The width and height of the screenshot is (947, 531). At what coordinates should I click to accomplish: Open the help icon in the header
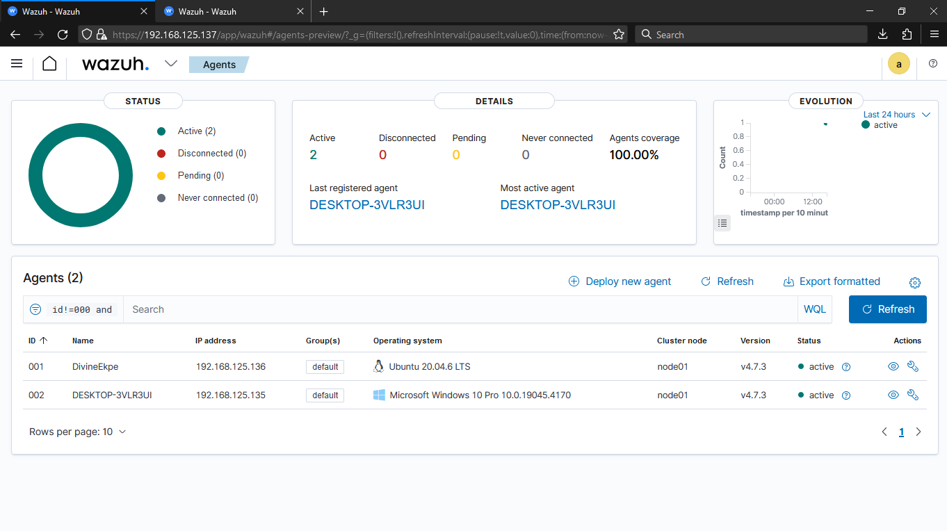coord(933,64)
